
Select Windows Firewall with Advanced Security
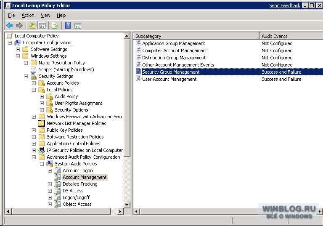tap(85, 117)
